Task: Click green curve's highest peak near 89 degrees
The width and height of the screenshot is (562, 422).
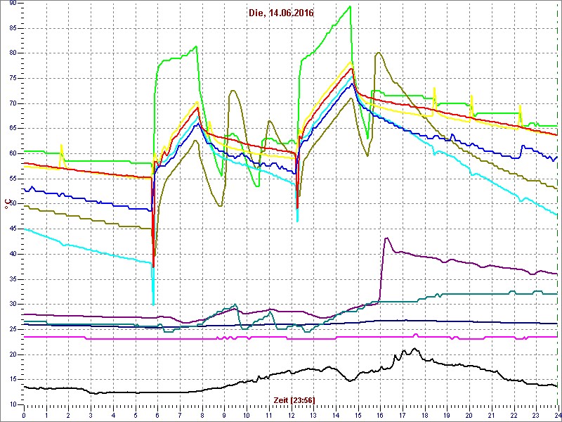Action: point(350,6)
